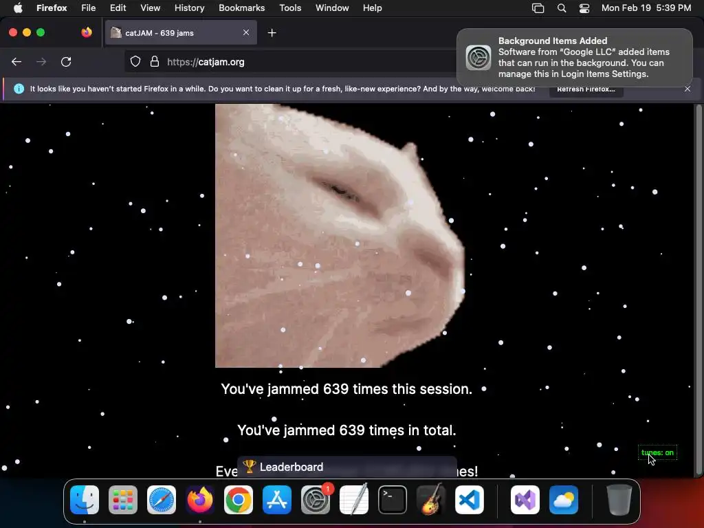Open TextEdit from the dock

354,500
